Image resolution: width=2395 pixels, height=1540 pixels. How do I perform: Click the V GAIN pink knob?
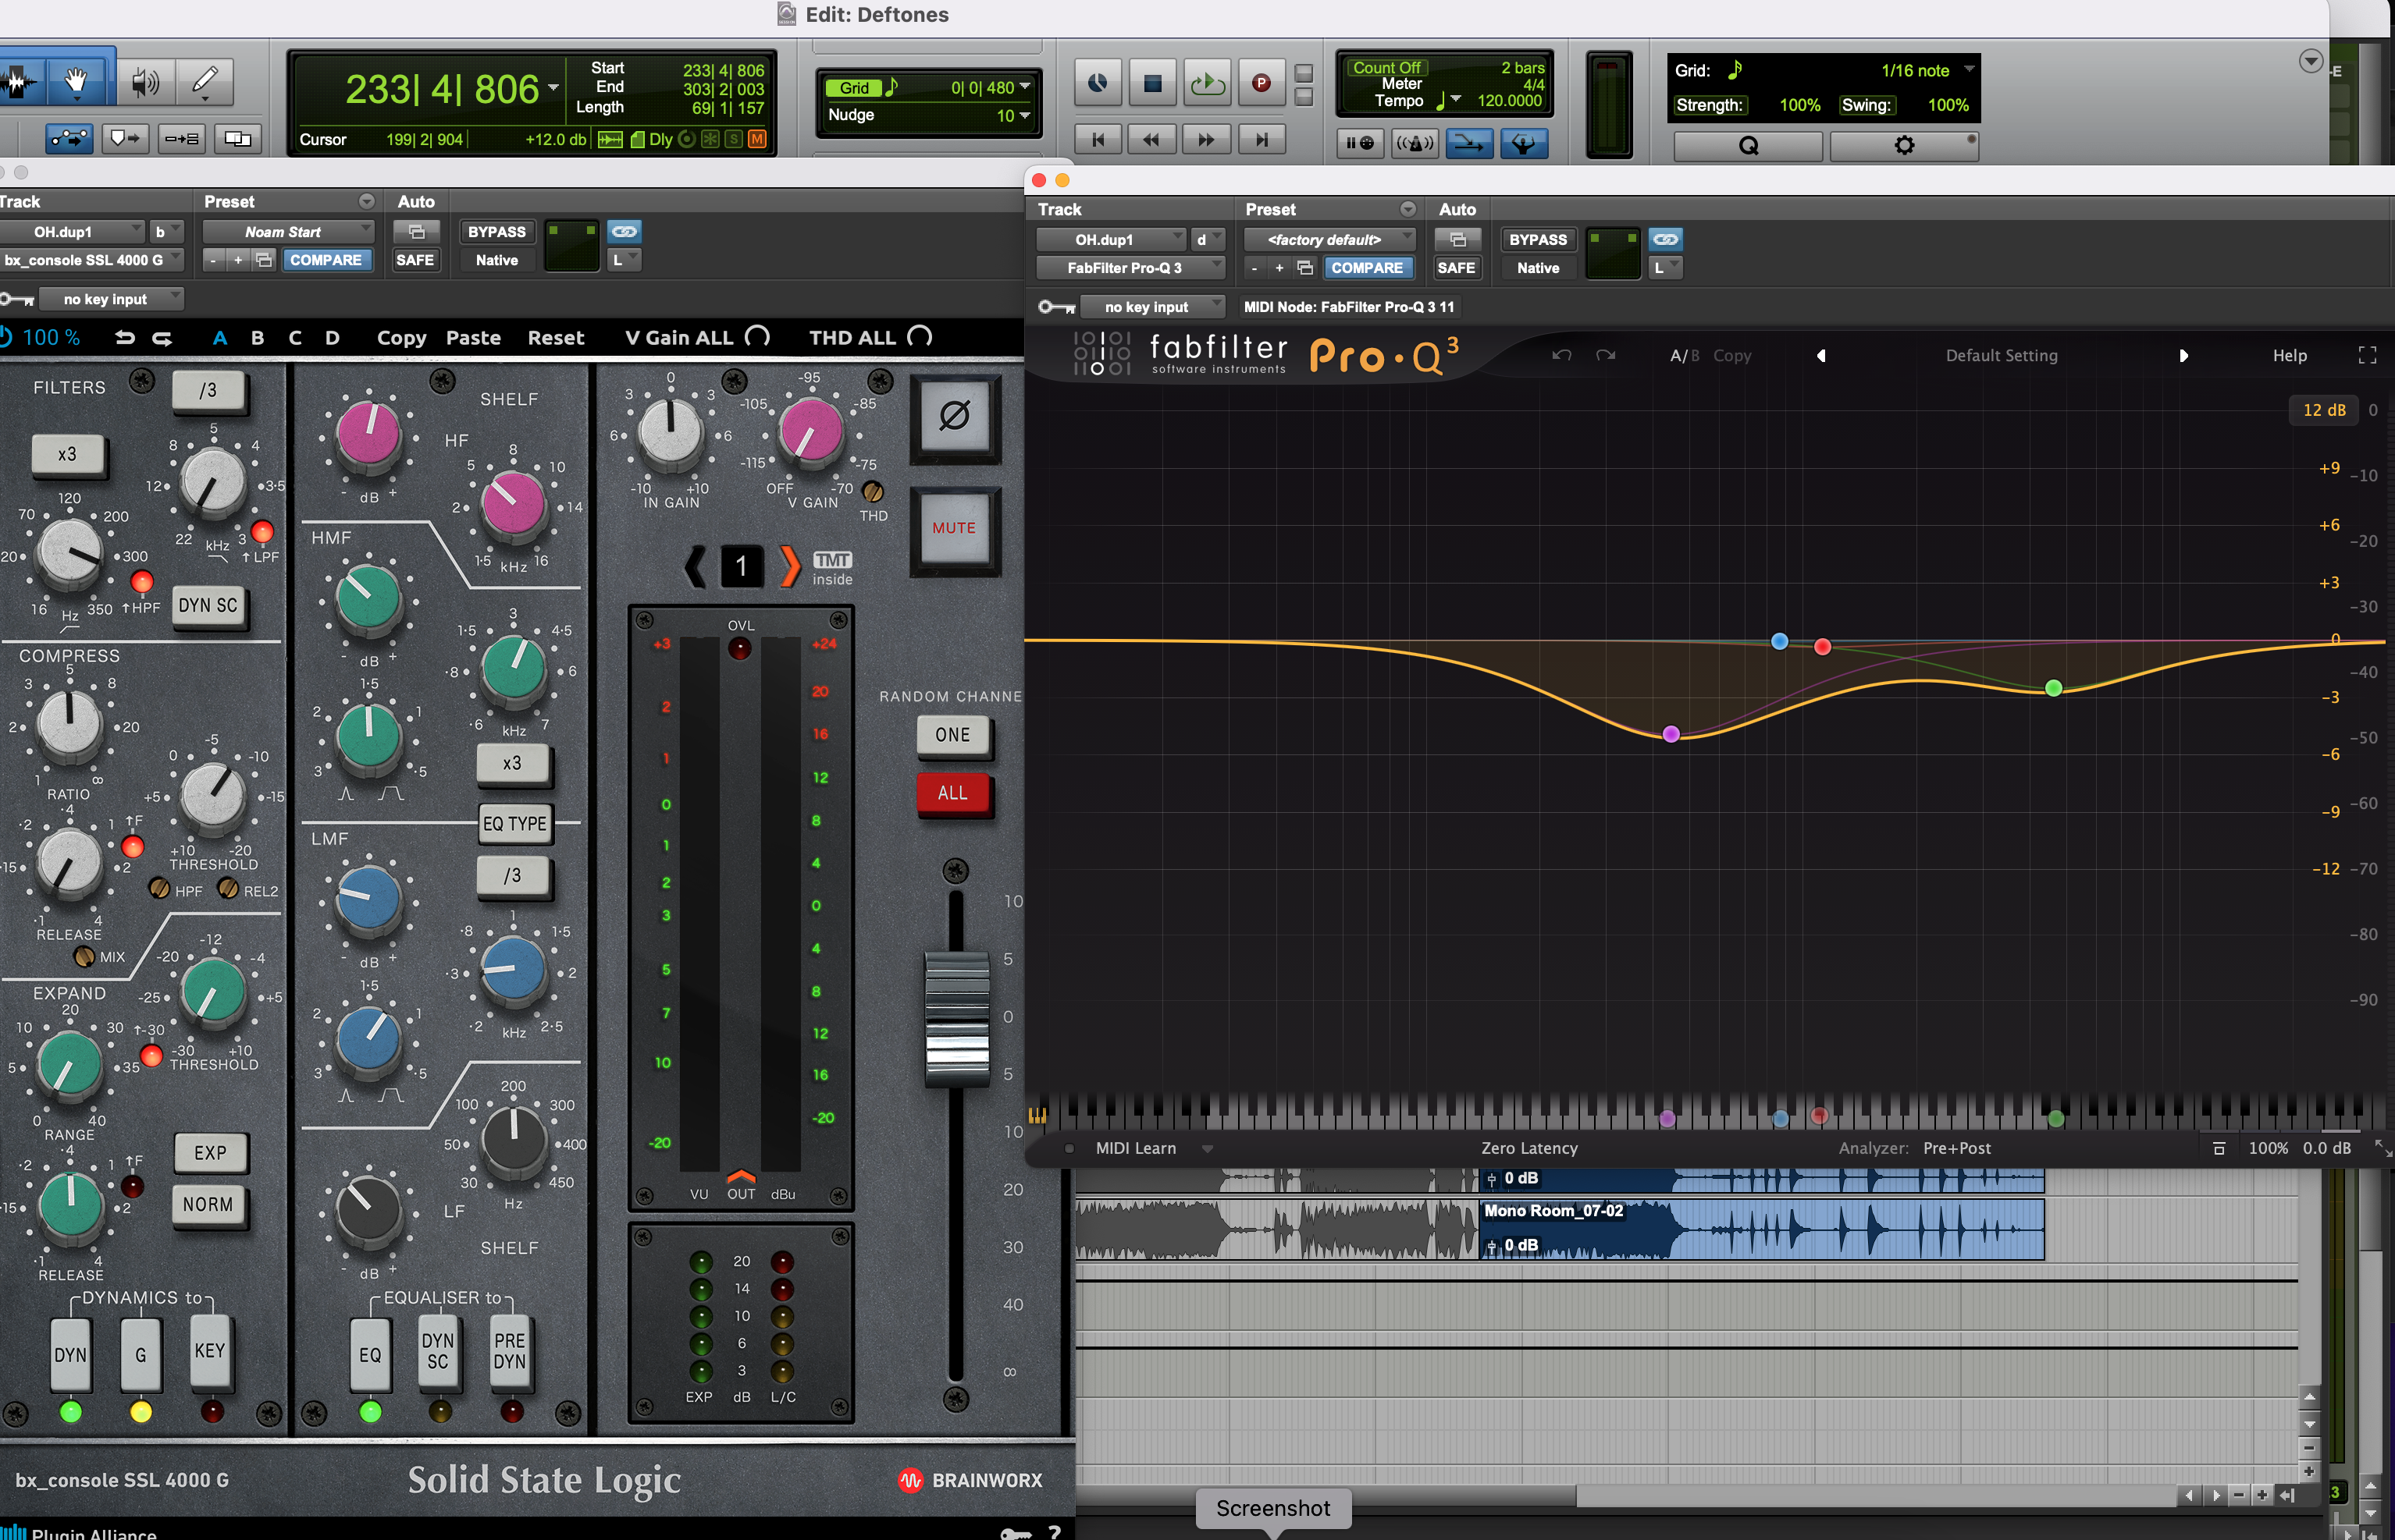(x=811, y=431)
